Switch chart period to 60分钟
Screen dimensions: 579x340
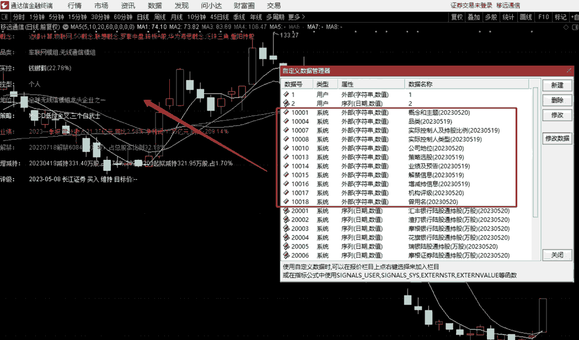123,17
